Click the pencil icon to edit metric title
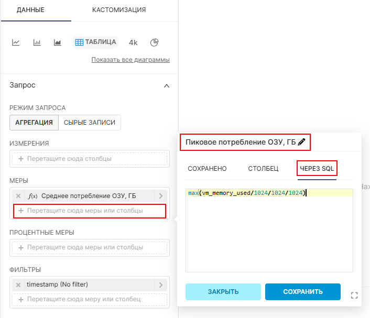This screenshot has height=318, width=370. pyautogui.click(x=301, y=142)
